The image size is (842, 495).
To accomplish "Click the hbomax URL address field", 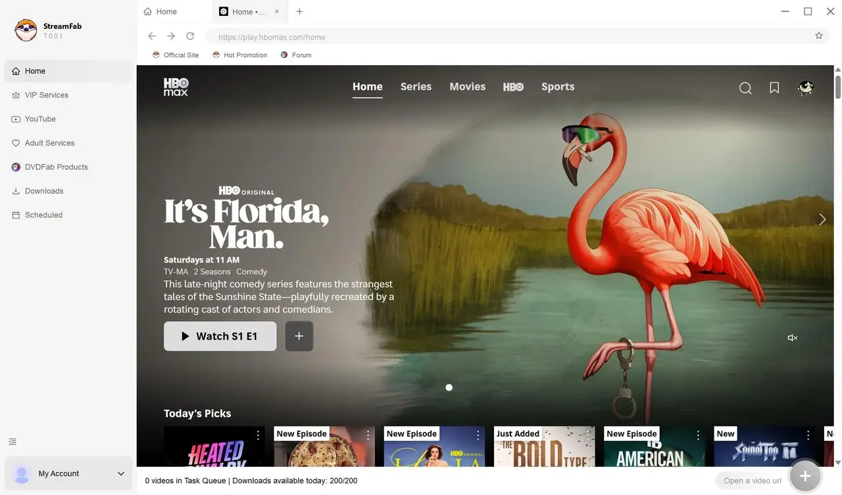I will (x=507, y=37).
